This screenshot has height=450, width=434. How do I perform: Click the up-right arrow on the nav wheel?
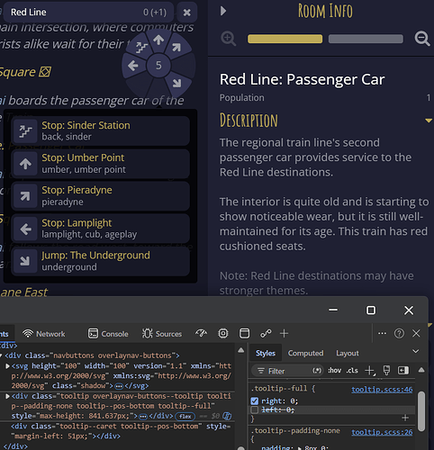[x=176, y=47]
